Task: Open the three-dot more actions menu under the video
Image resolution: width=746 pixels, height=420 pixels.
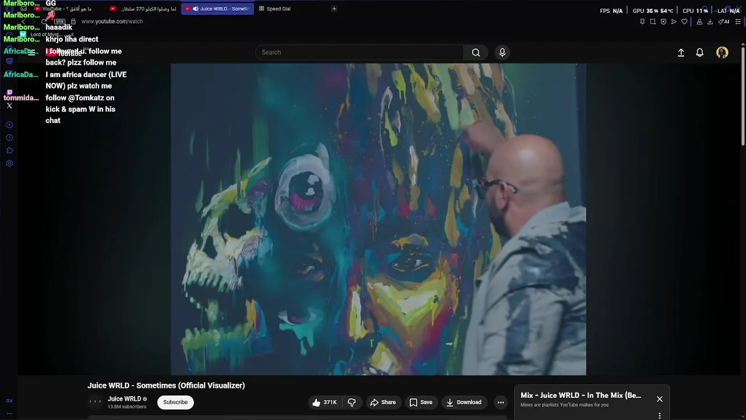Action: click(x=501, y=402)
